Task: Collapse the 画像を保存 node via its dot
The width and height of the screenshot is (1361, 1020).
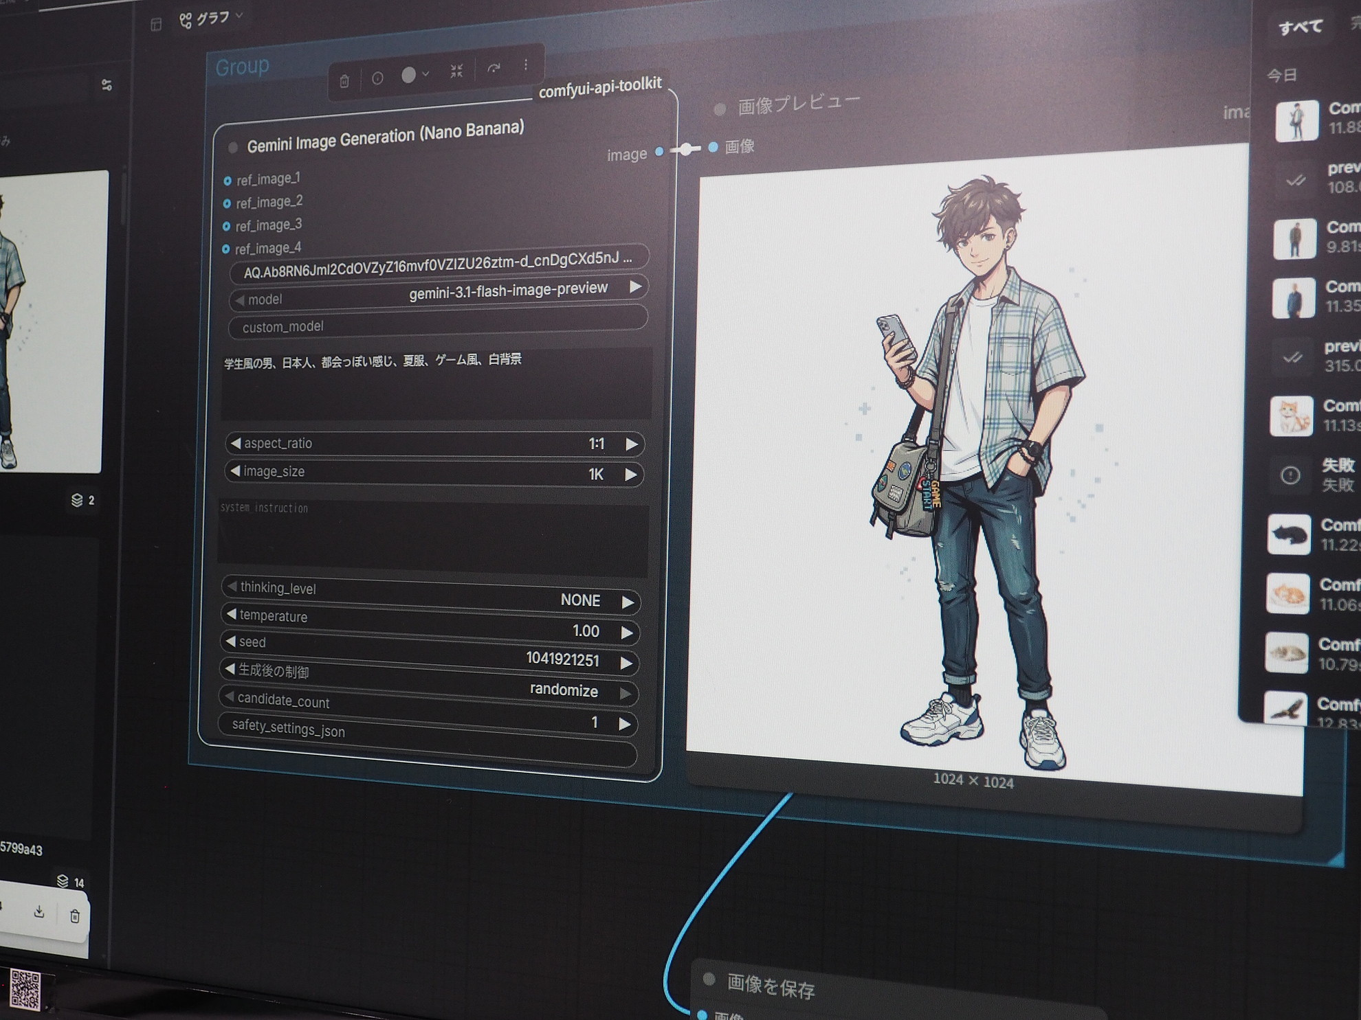Action: [x=709, y=979]
